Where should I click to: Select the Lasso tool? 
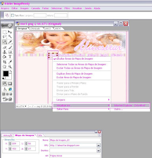[x=5, y=36]
